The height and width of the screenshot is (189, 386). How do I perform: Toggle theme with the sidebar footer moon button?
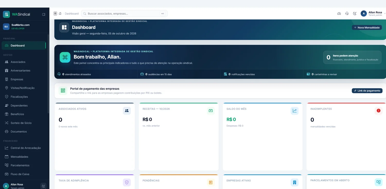(43, 186)
